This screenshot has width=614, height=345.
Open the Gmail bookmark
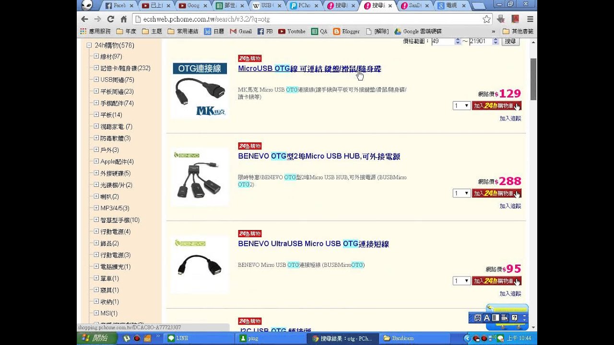[241, 31]
